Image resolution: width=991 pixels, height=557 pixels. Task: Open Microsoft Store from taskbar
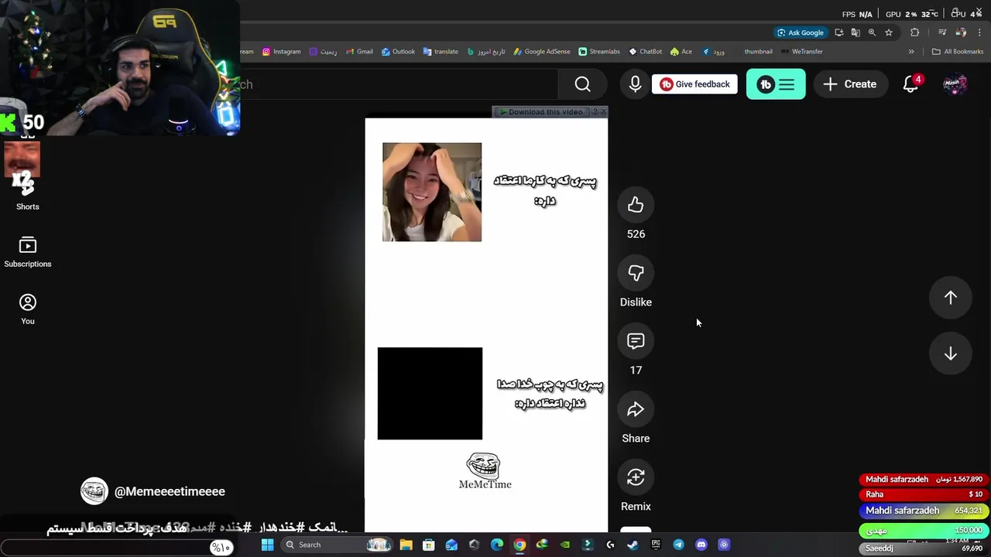point(429,545)
